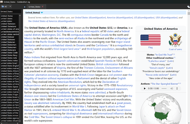This screenshot has height=124, width=190.
Task: Select the United_States tab
Action: point(34,6)
